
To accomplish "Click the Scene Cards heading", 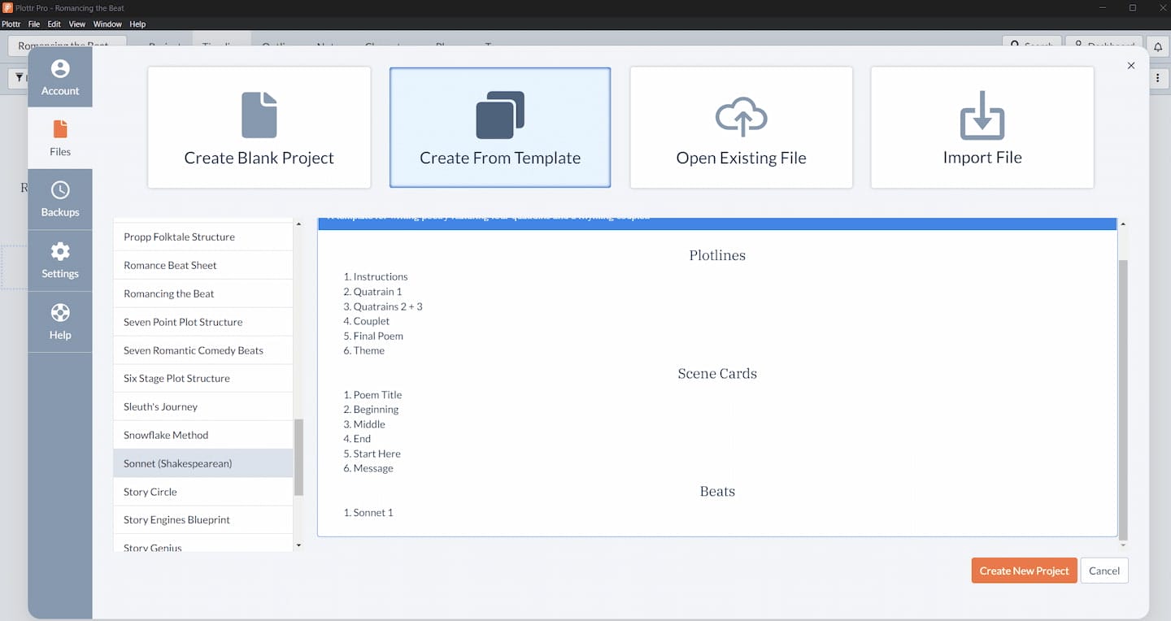I will tap(717, 374).
